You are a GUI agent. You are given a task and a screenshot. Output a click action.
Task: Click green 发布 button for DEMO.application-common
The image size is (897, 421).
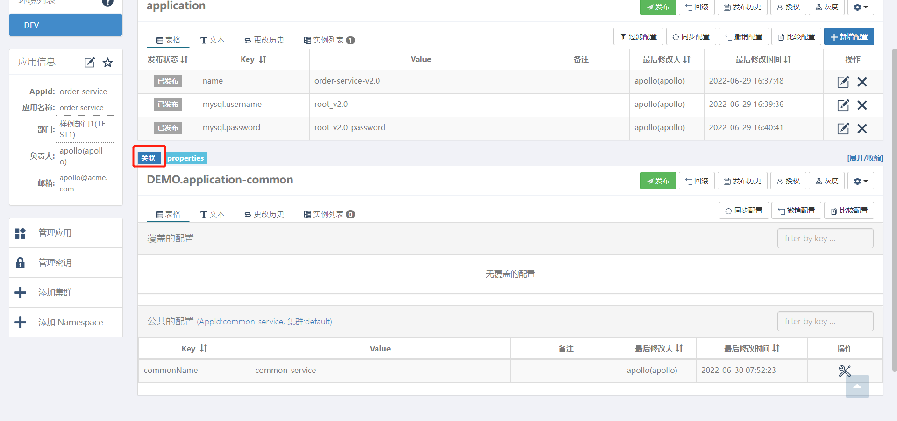(x=657, y=181)
